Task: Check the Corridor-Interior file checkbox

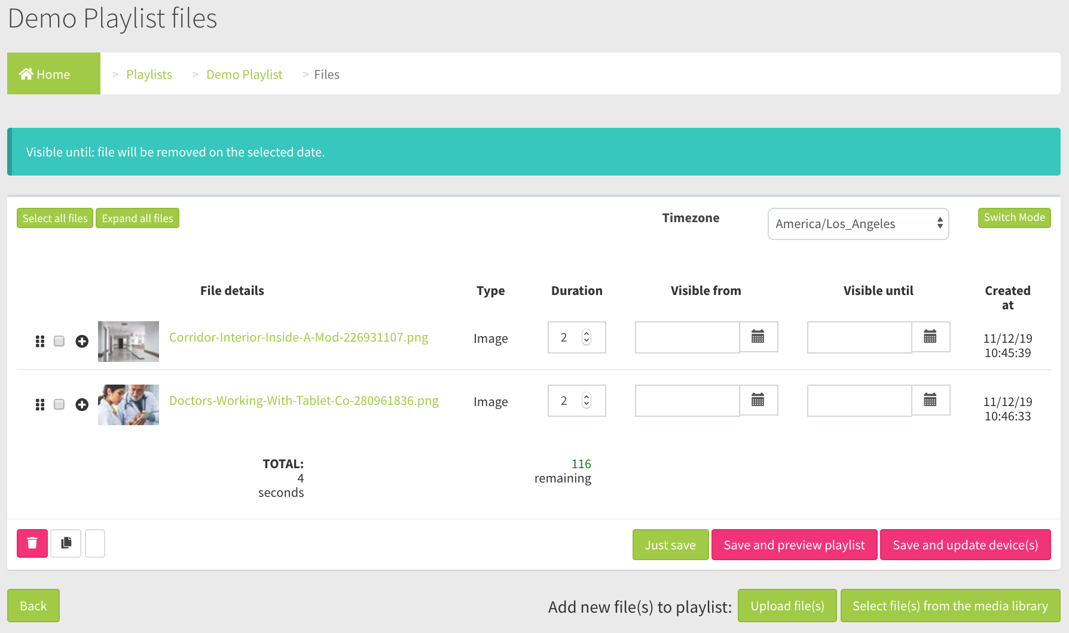Action: (x=59, y=341)
